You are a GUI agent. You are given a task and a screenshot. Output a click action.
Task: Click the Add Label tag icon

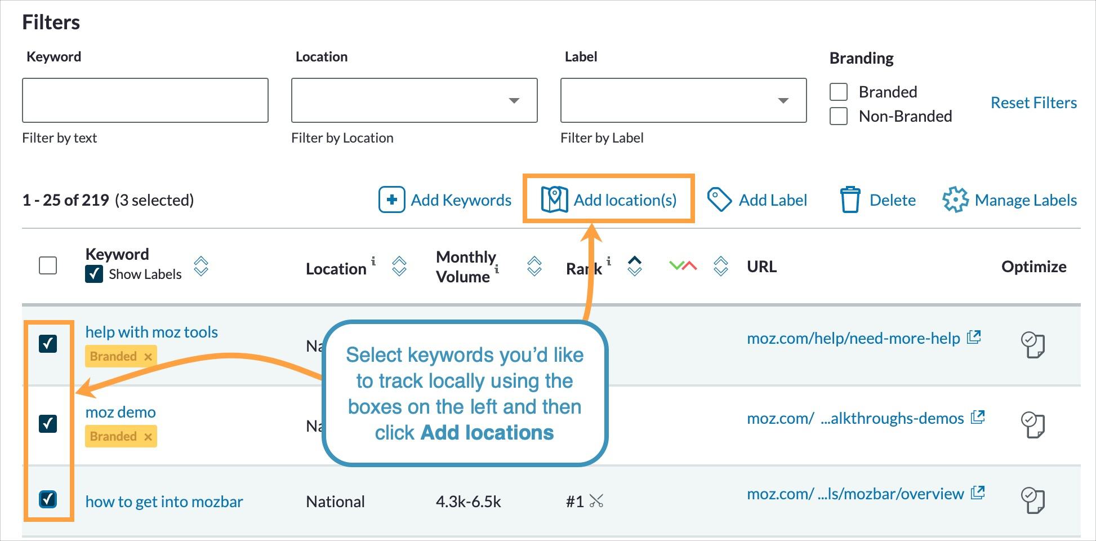pyautogui.click(x=719, y=199)
